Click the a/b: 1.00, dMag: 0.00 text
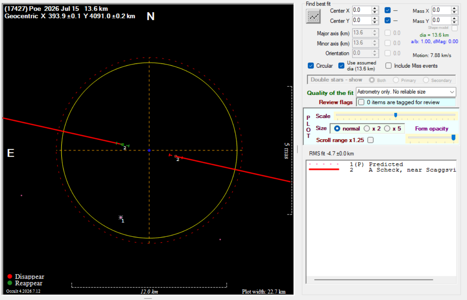467x300 pixels. click(434, 41)
